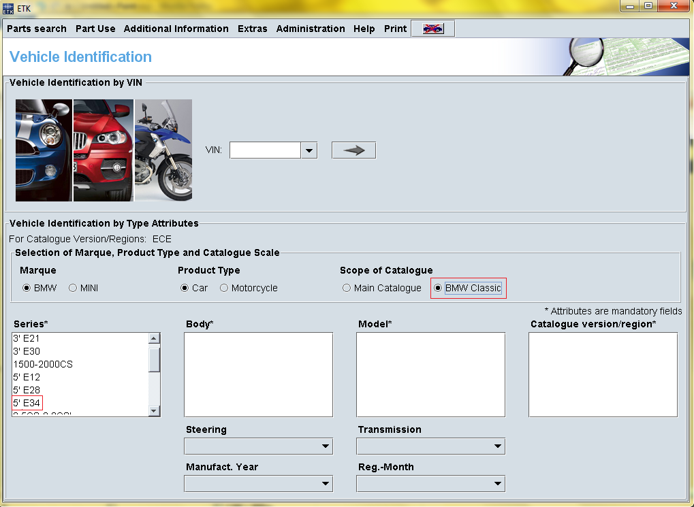Click into the VIN input field
The height and width of the screenshot is (507, 694).
point(265,150)
